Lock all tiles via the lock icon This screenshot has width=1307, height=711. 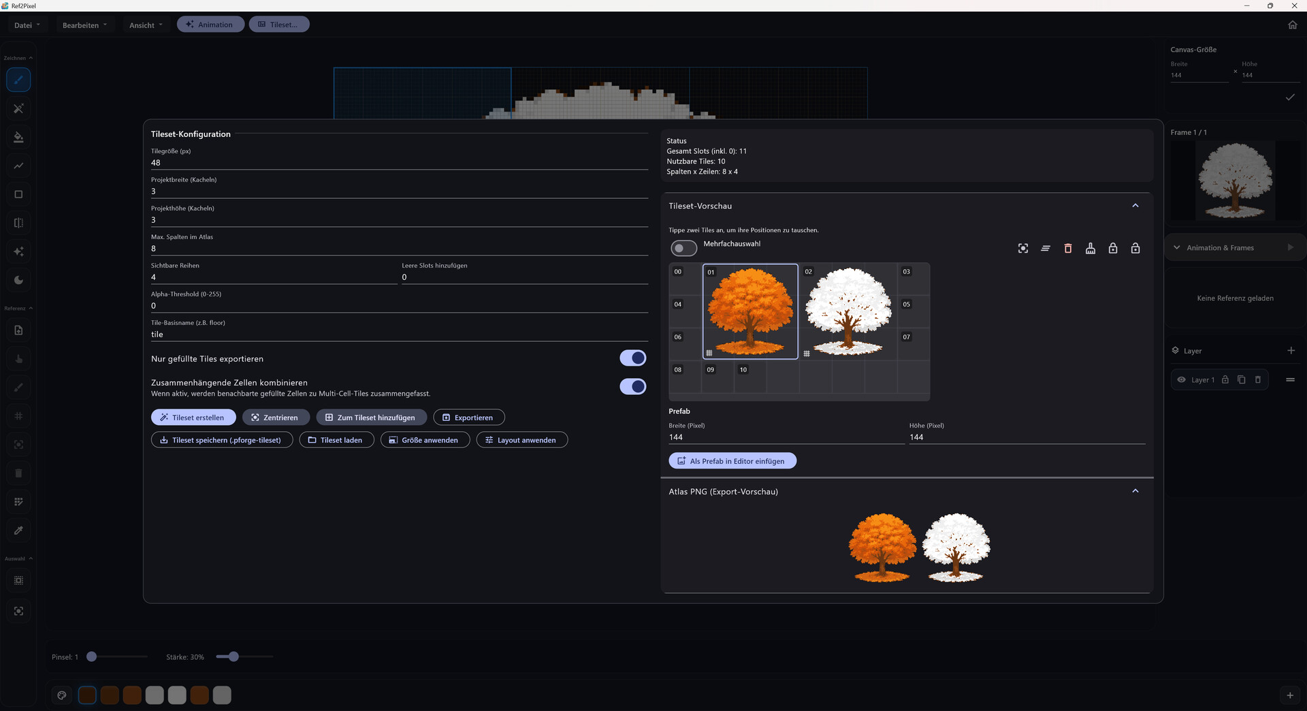point(1113,248)
